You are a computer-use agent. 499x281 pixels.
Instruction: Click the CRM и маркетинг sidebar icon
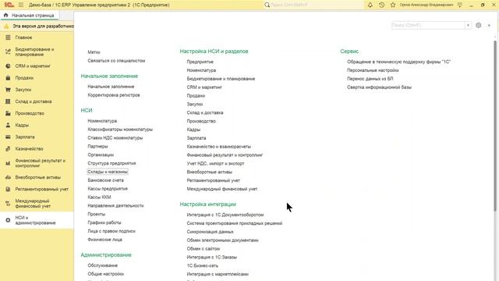8,66
